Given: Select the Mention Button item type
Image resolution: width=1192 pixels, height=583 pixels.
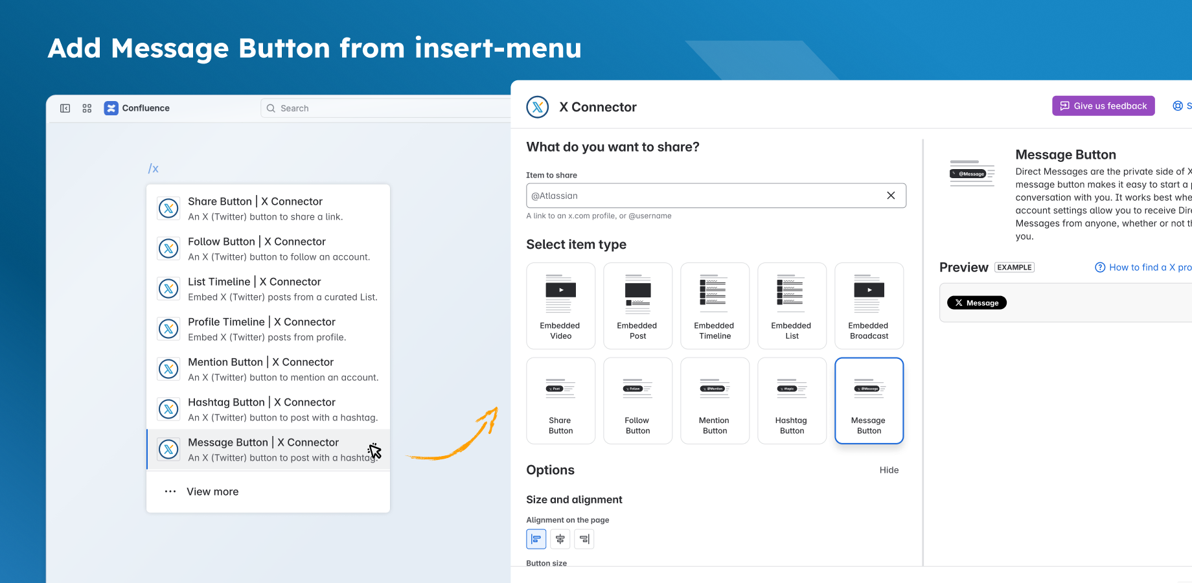Looking at the screenshot, I should click(715, 401).
